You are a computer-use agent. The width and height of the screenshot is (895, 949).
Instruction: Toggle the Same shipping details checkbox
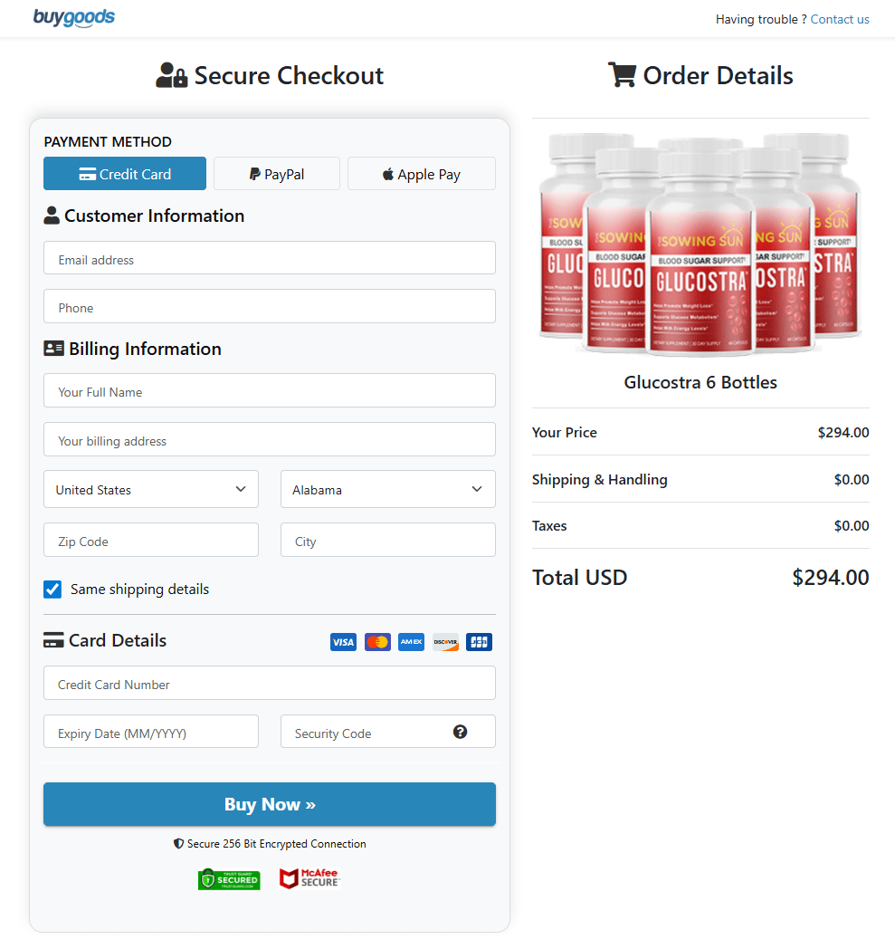tap(52, 589)
